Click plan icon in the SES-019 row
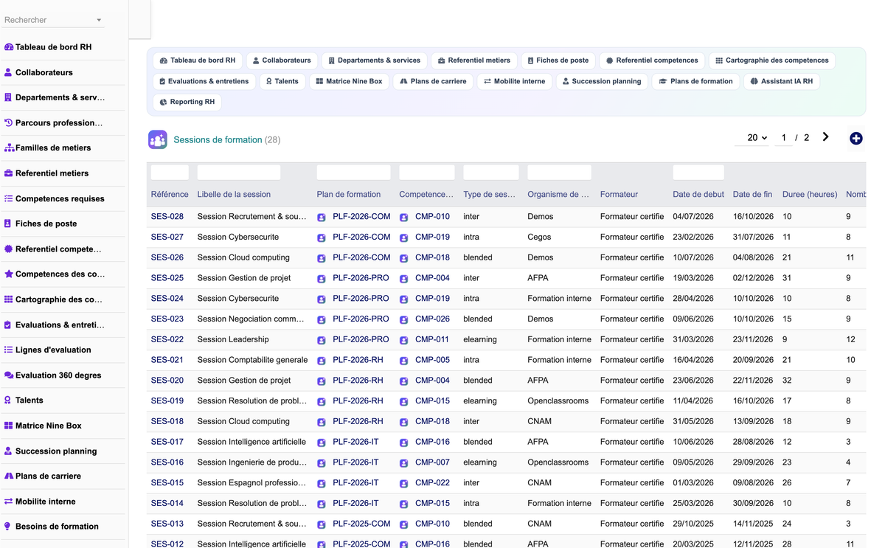The width and height of the screenshot is (885, 548). pyautogui.click(x=322, y=402)
